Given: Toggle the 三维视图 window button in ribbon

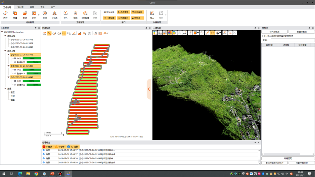Looking at the screenshot, I should [x=109, y=18].
